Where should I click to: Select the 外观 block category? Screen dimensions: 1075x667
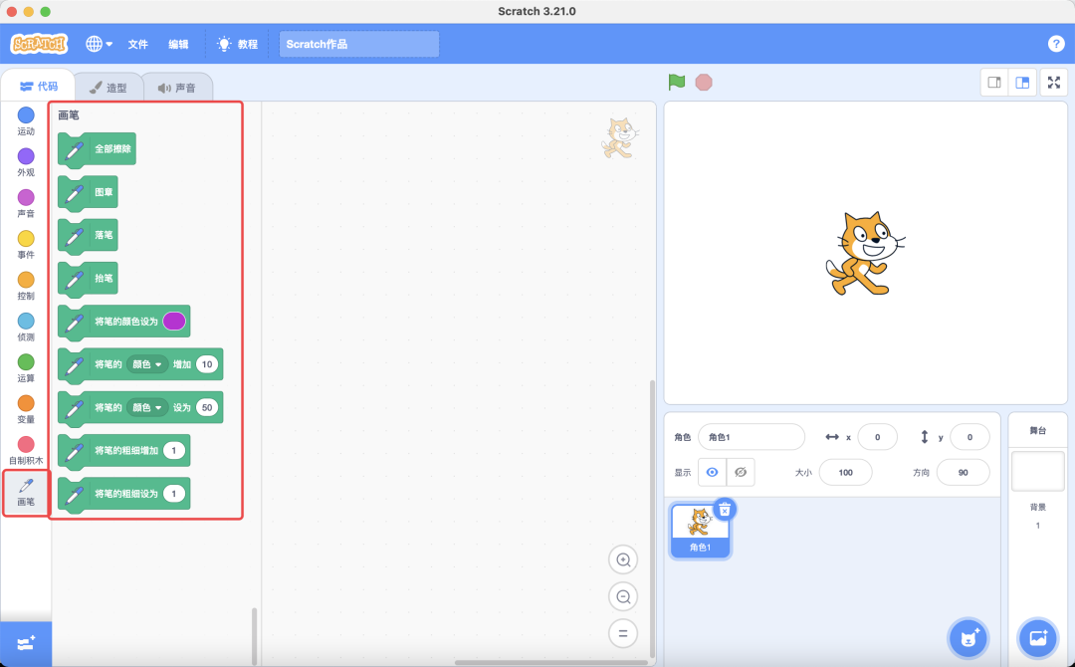(26, 162)
